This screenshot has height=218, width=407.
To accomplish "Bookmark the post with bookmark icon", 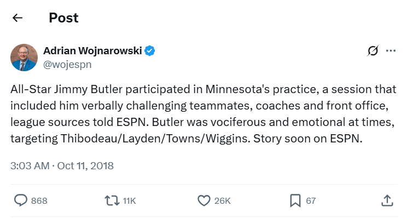I will (295, 200).
